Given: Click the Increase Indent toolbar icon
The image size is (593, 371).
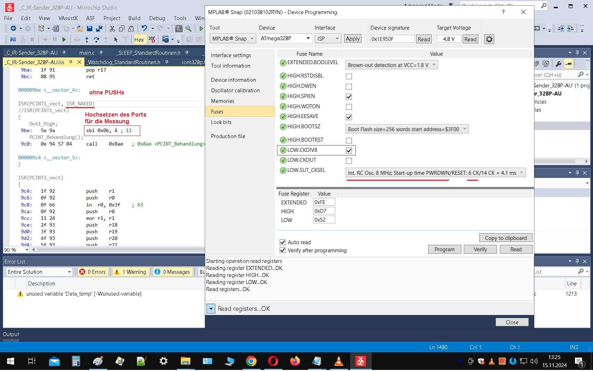Looking at the screenshot, I should click(x=570, y=29).
